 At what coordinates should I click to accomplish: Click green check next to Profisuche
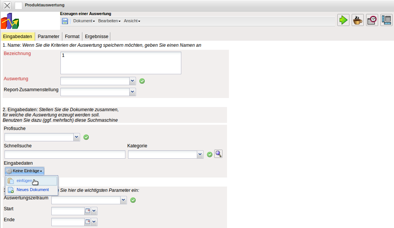coord(86,137)
